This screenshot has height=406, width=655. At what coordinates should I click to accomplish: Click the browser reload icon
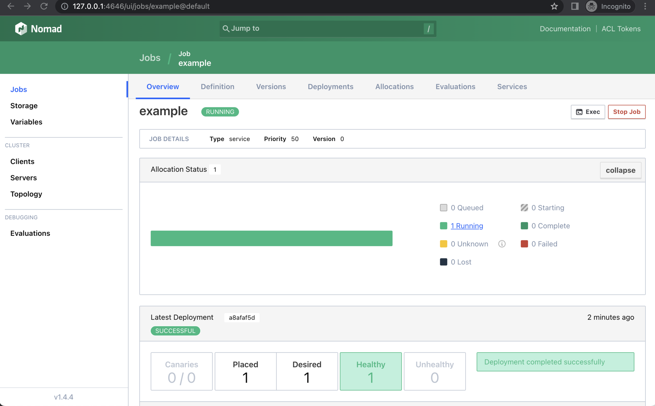(x=44, y=6)
